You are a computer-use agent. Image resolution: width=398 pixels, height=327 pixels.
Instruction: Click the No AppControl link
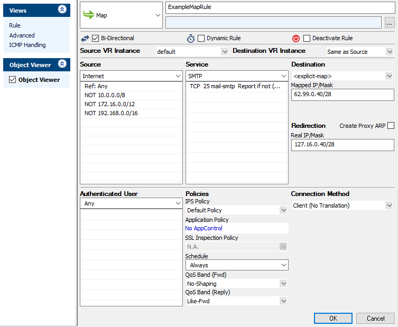pos(203,228)
